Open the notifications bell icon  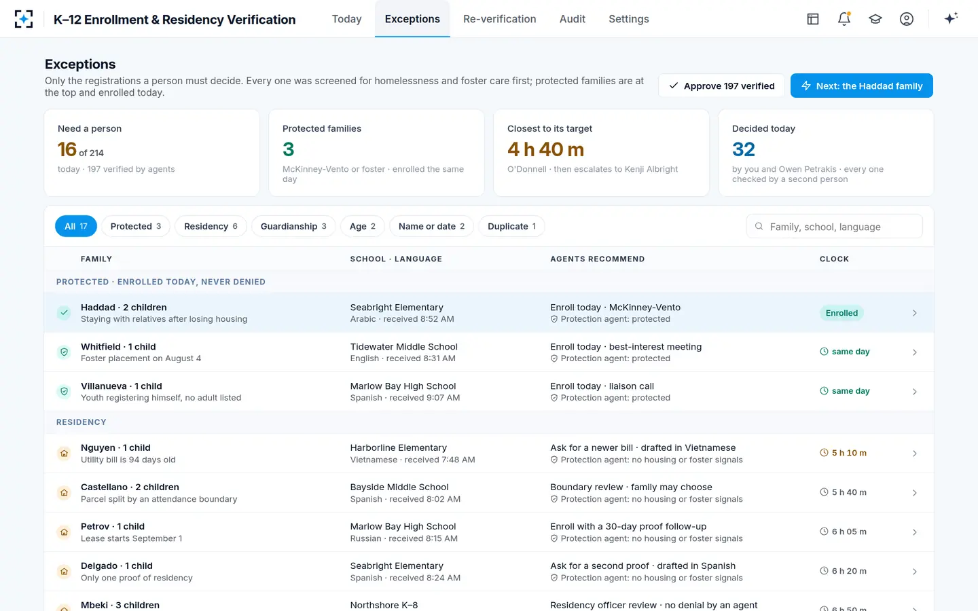click(x=844, y=19)
